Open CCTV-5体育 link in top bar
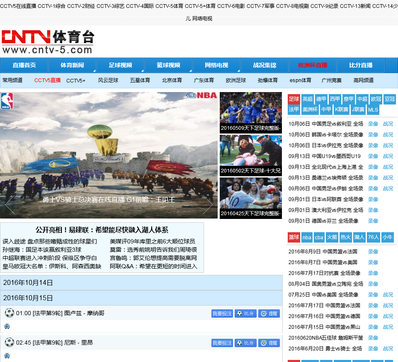 click(x=169, y=6)
